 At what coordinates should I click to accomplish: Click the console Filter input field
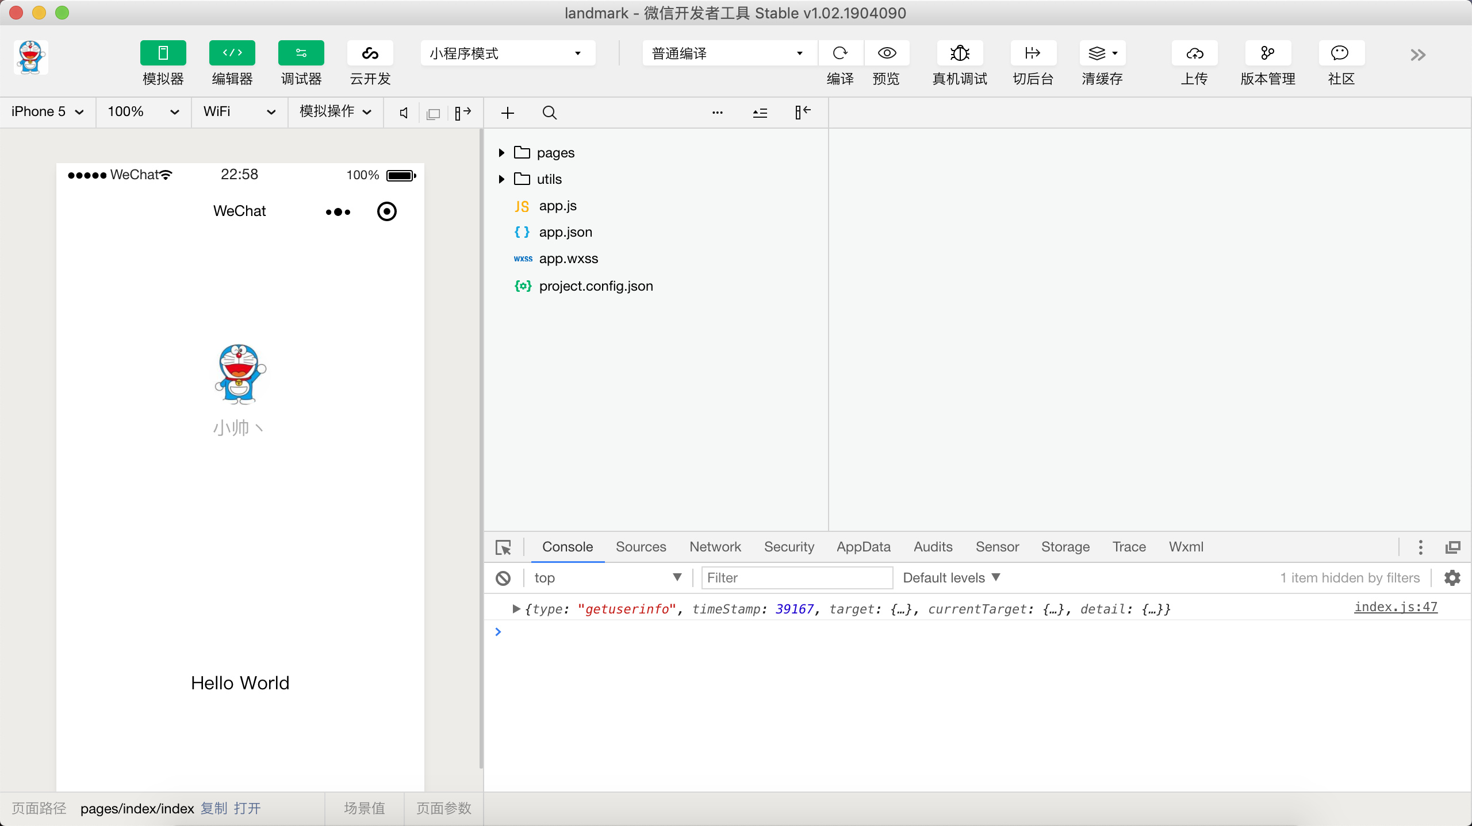click(796, 578)
